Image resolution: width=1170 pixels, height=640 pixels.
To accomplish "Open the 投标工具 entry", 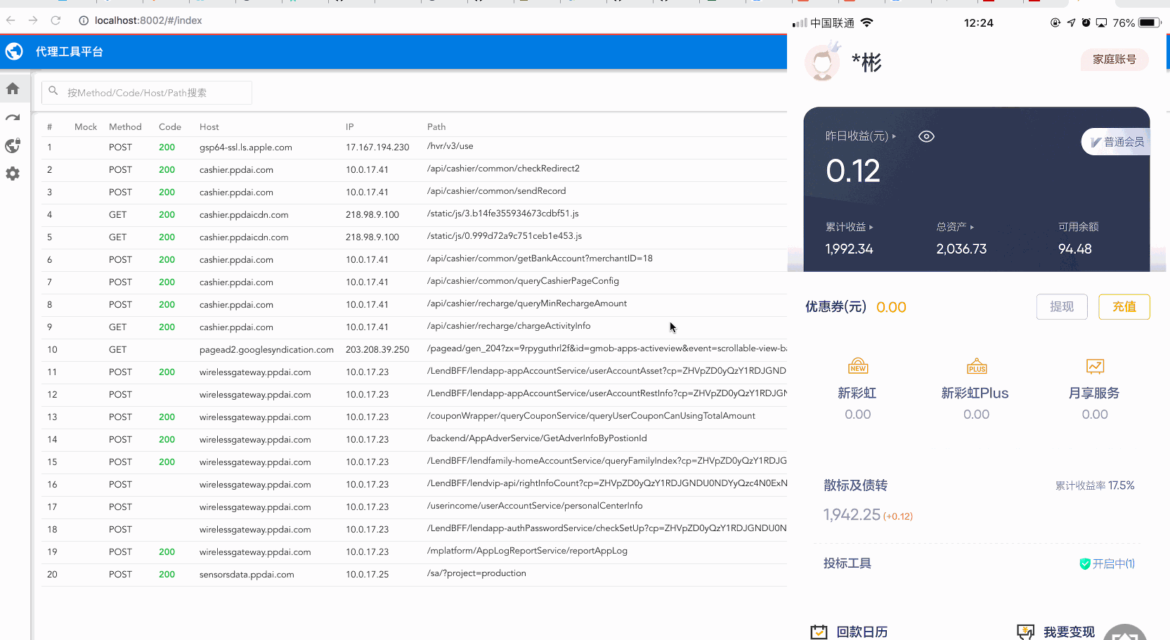I will (x=847, y=563).
